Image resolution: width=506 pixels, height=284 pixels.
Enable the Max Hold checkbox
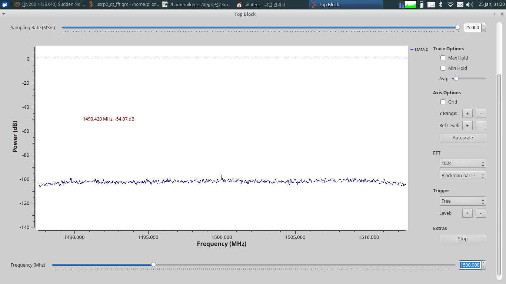click(443, 58)
